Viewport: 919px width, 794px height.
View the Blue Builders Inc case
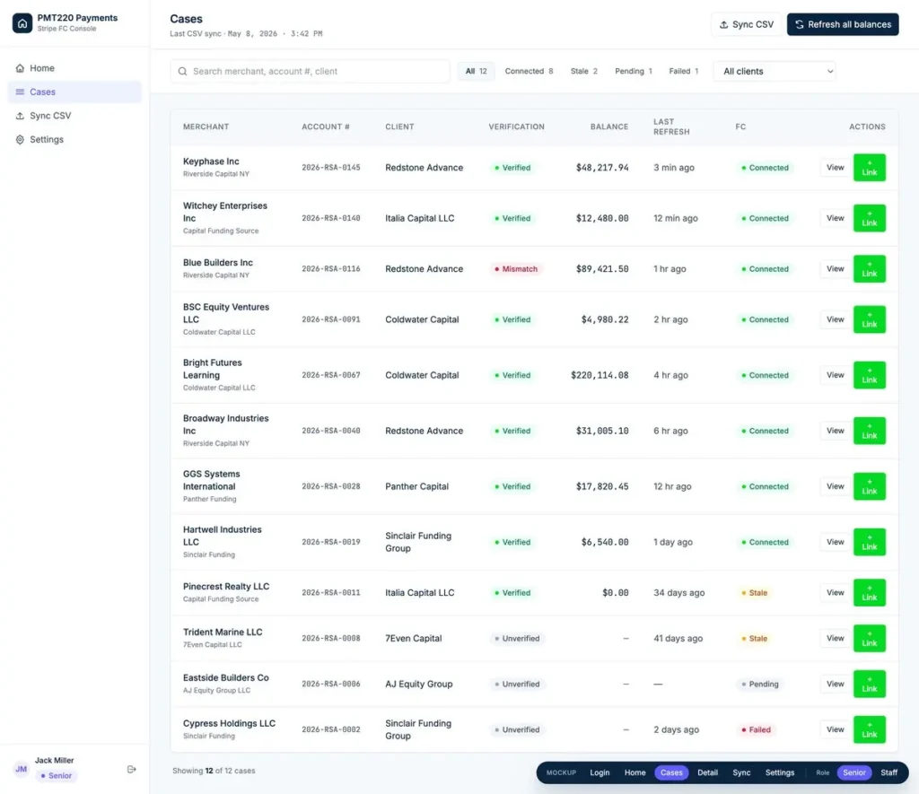tap(835, 269)
